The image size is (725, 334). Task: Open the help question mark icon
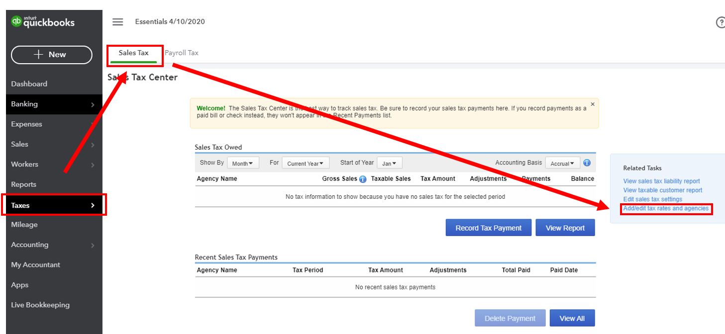[x=720, y=22]
